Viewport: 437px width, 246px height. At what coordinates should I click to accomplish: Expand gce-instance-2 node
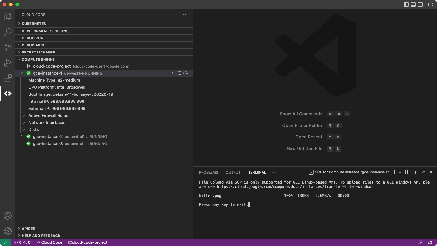[21, 137]
